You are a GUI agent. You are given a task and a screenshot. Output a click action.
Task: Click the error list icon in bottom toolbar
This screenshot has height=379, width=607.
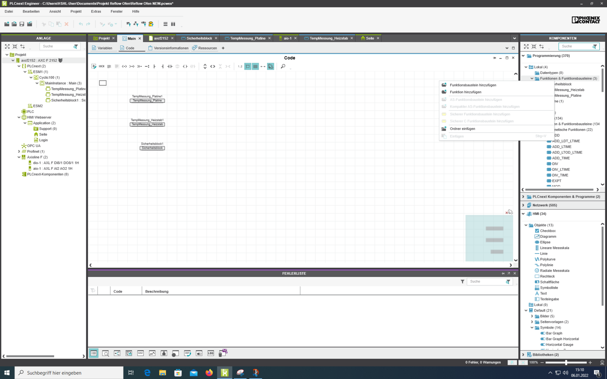point(94,353)
